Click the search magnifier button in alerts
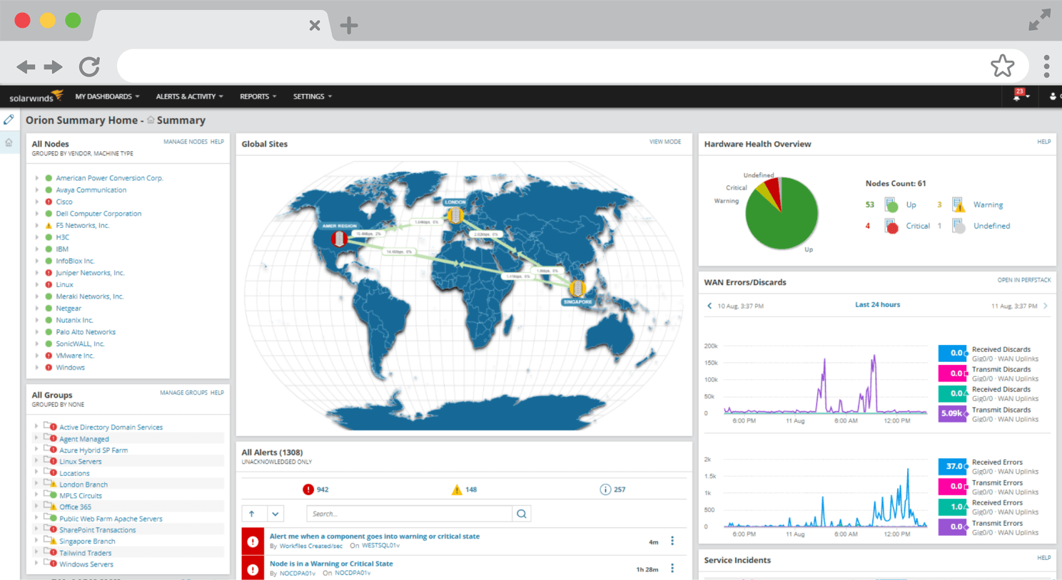Viewport: 1062px width, 580px height. (x=522, y=514)
